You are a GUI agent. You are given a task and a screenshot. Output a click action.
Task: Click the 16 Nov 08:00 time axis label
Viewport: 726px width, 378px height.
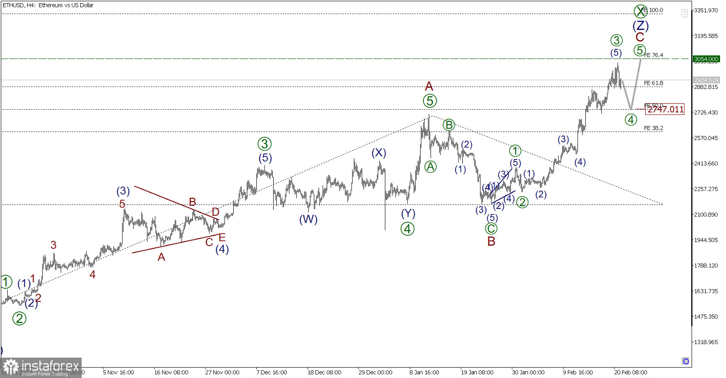click(171, 373)
